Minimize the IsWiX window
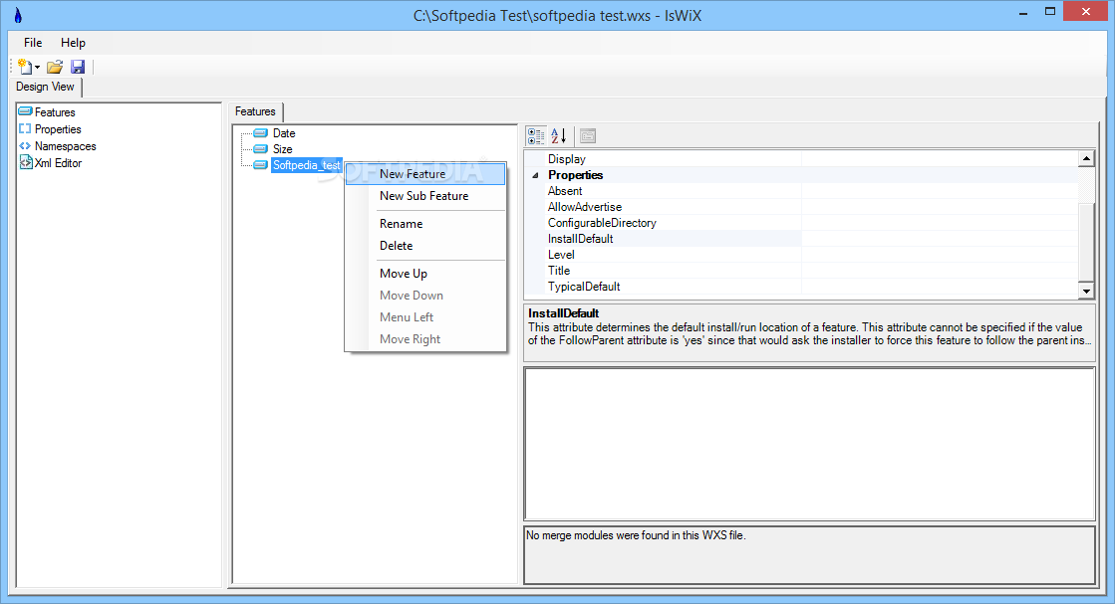 (1023, 12)
